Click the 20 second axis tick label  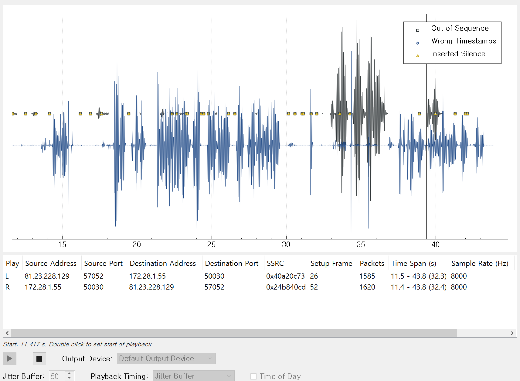pos(137,245)
